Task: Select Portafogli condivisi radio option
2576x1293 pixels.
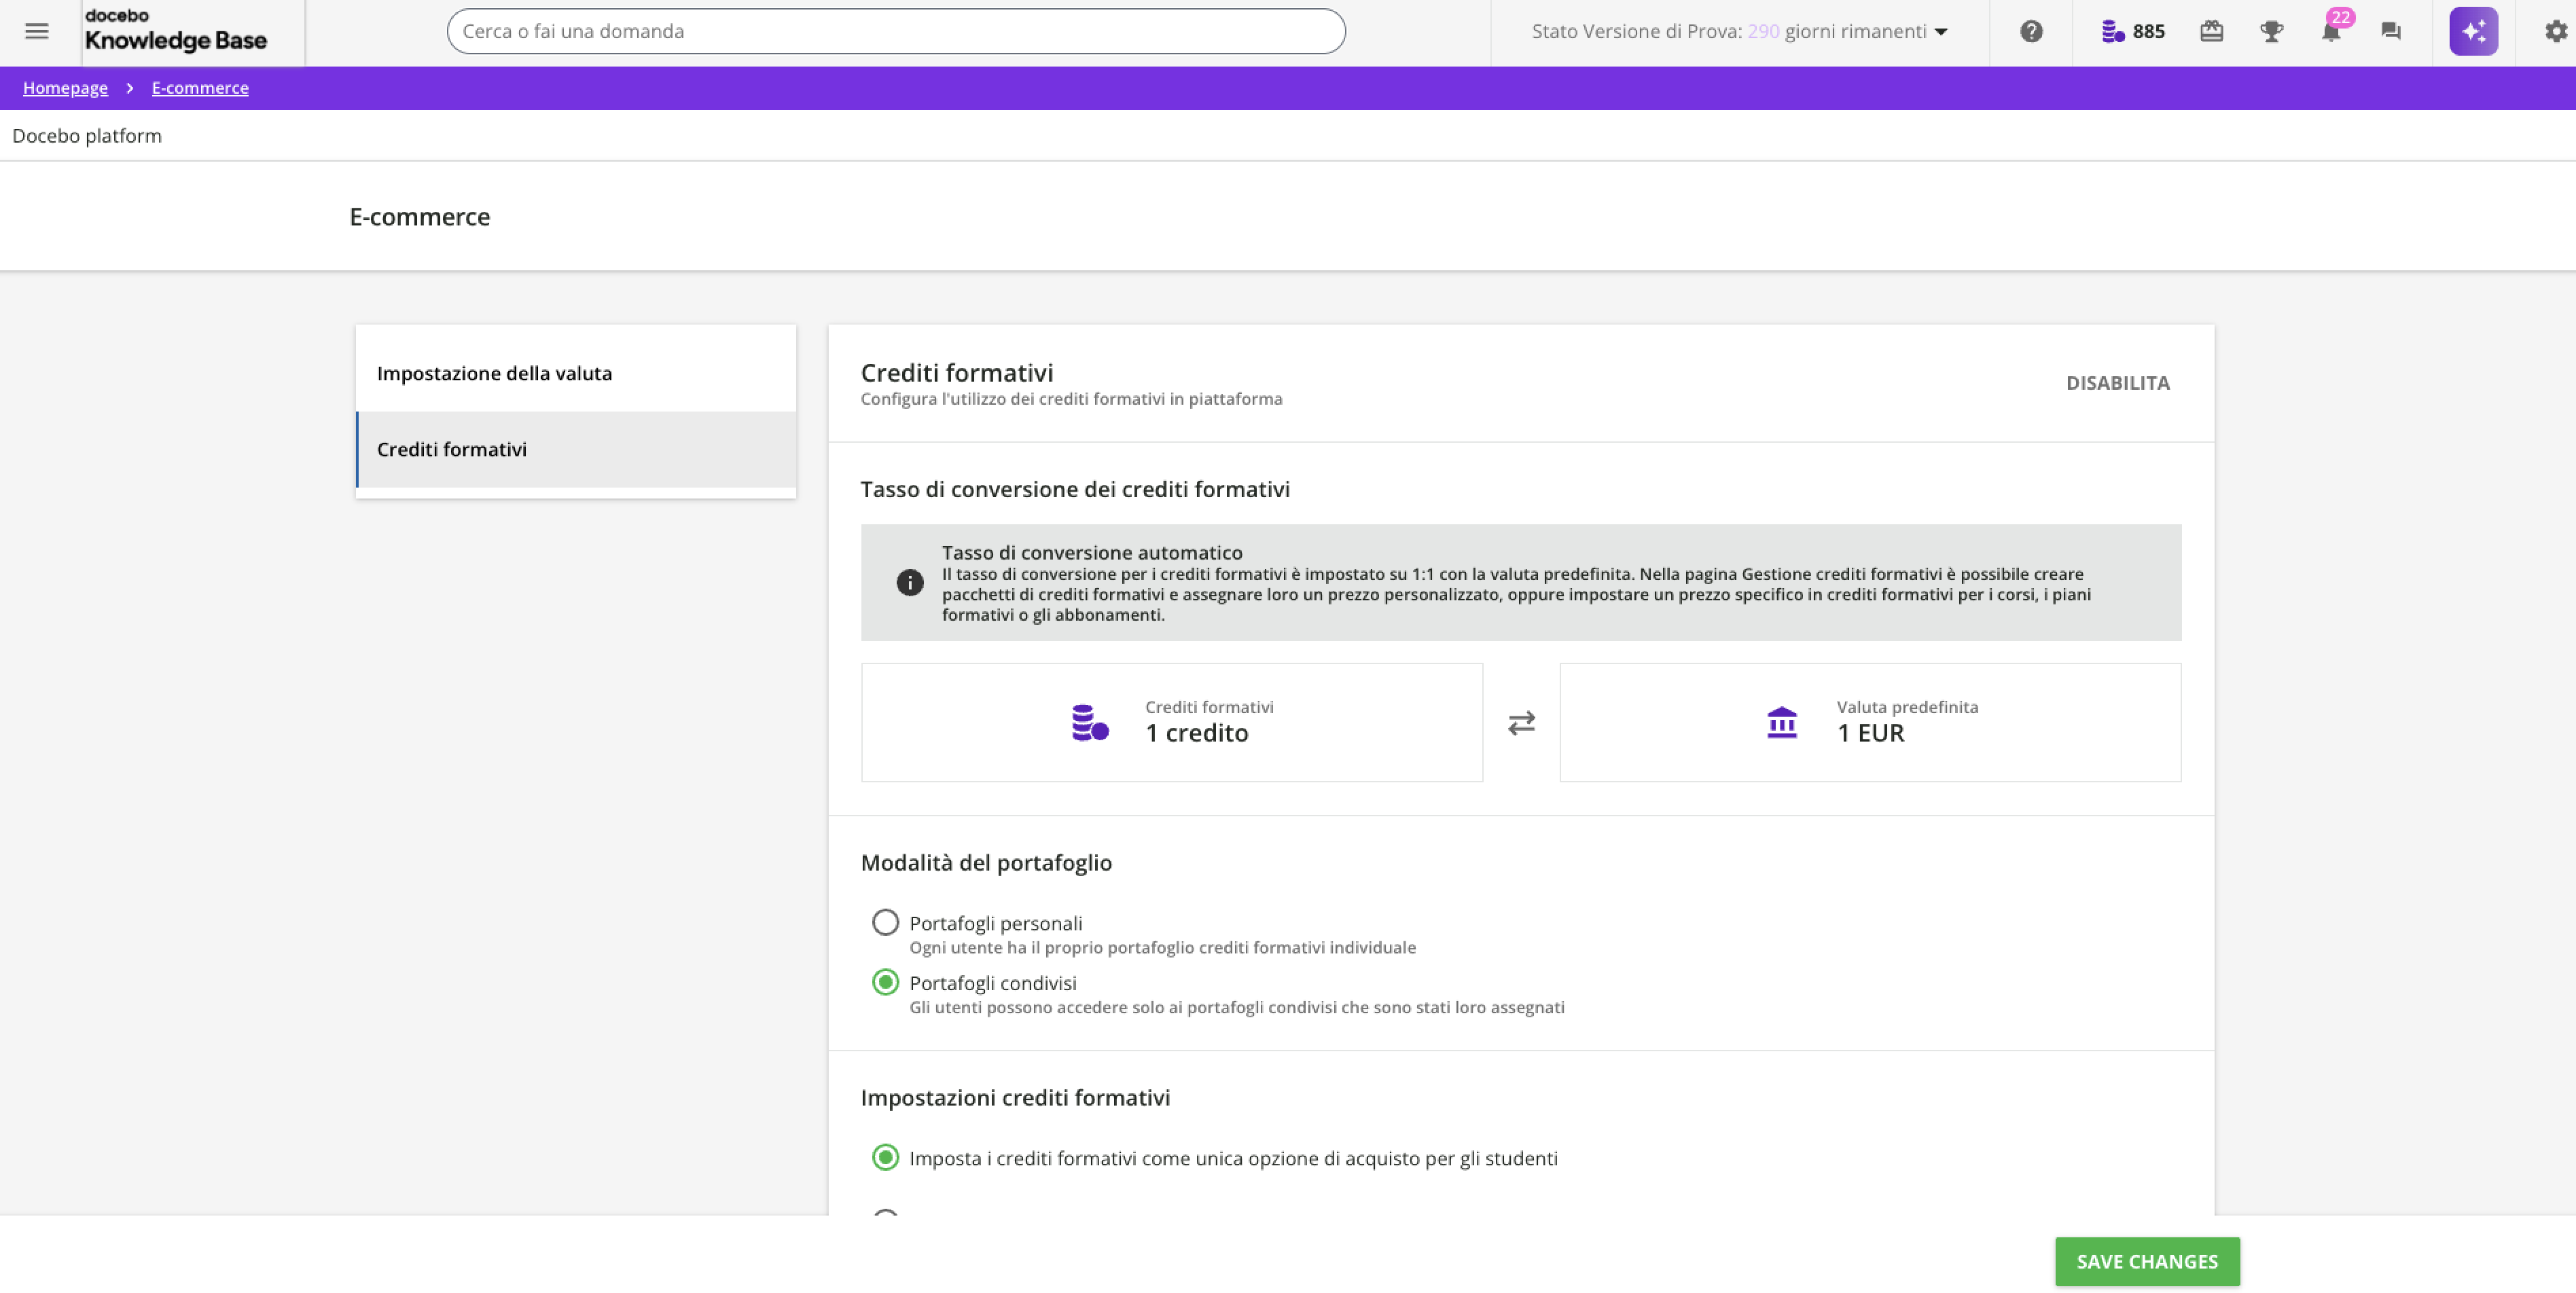Action: point(885,982)
